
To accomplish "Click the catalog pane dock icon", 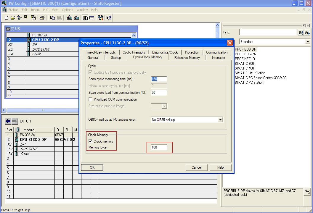I will click(x=304, y=25).
